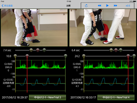
Task: Click red cursor marker on right 24.2 timeline
Action: (128, 56)
